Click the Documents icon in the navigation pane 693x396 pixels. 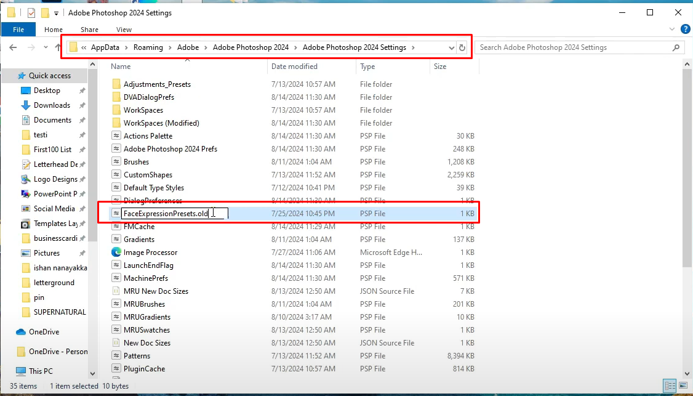coord(26,120)
